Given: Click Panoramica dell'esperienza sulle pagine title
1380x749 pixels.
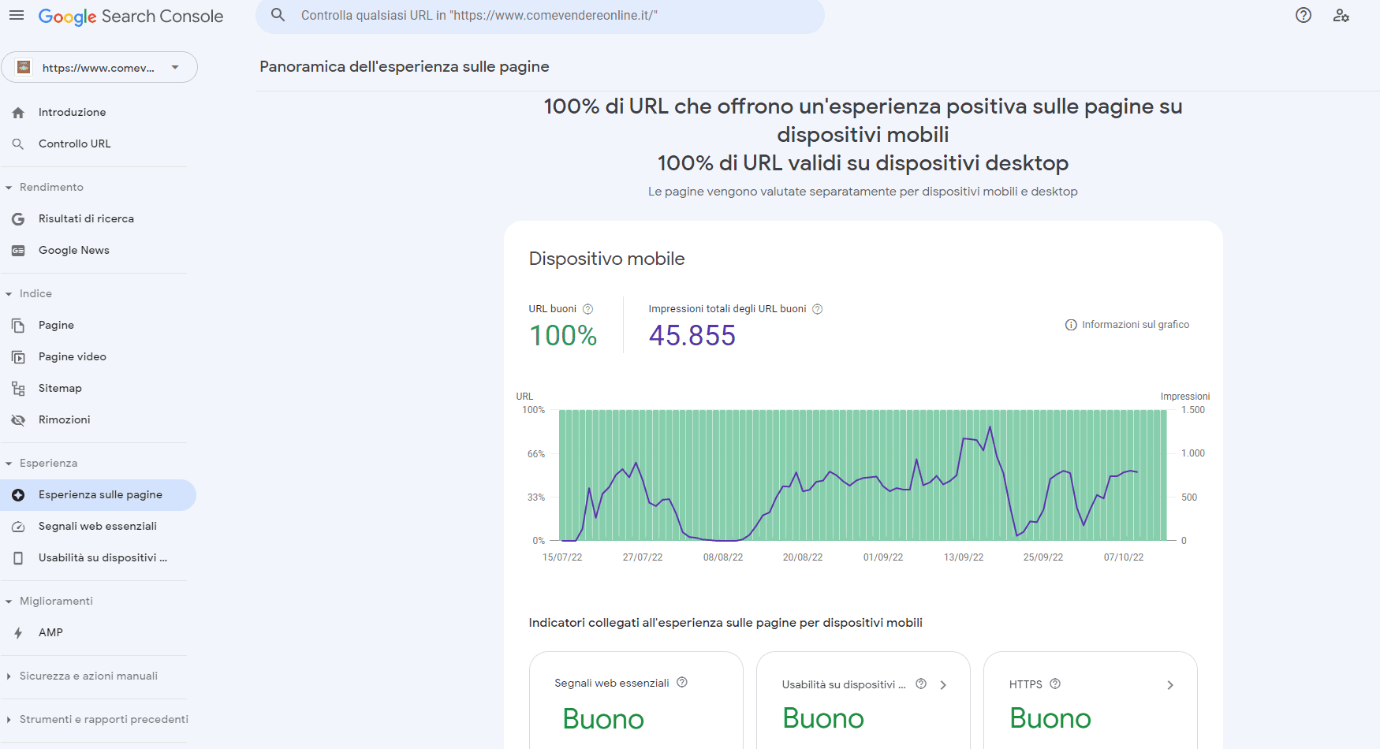Looking at the screenshot, I should 405,67.
